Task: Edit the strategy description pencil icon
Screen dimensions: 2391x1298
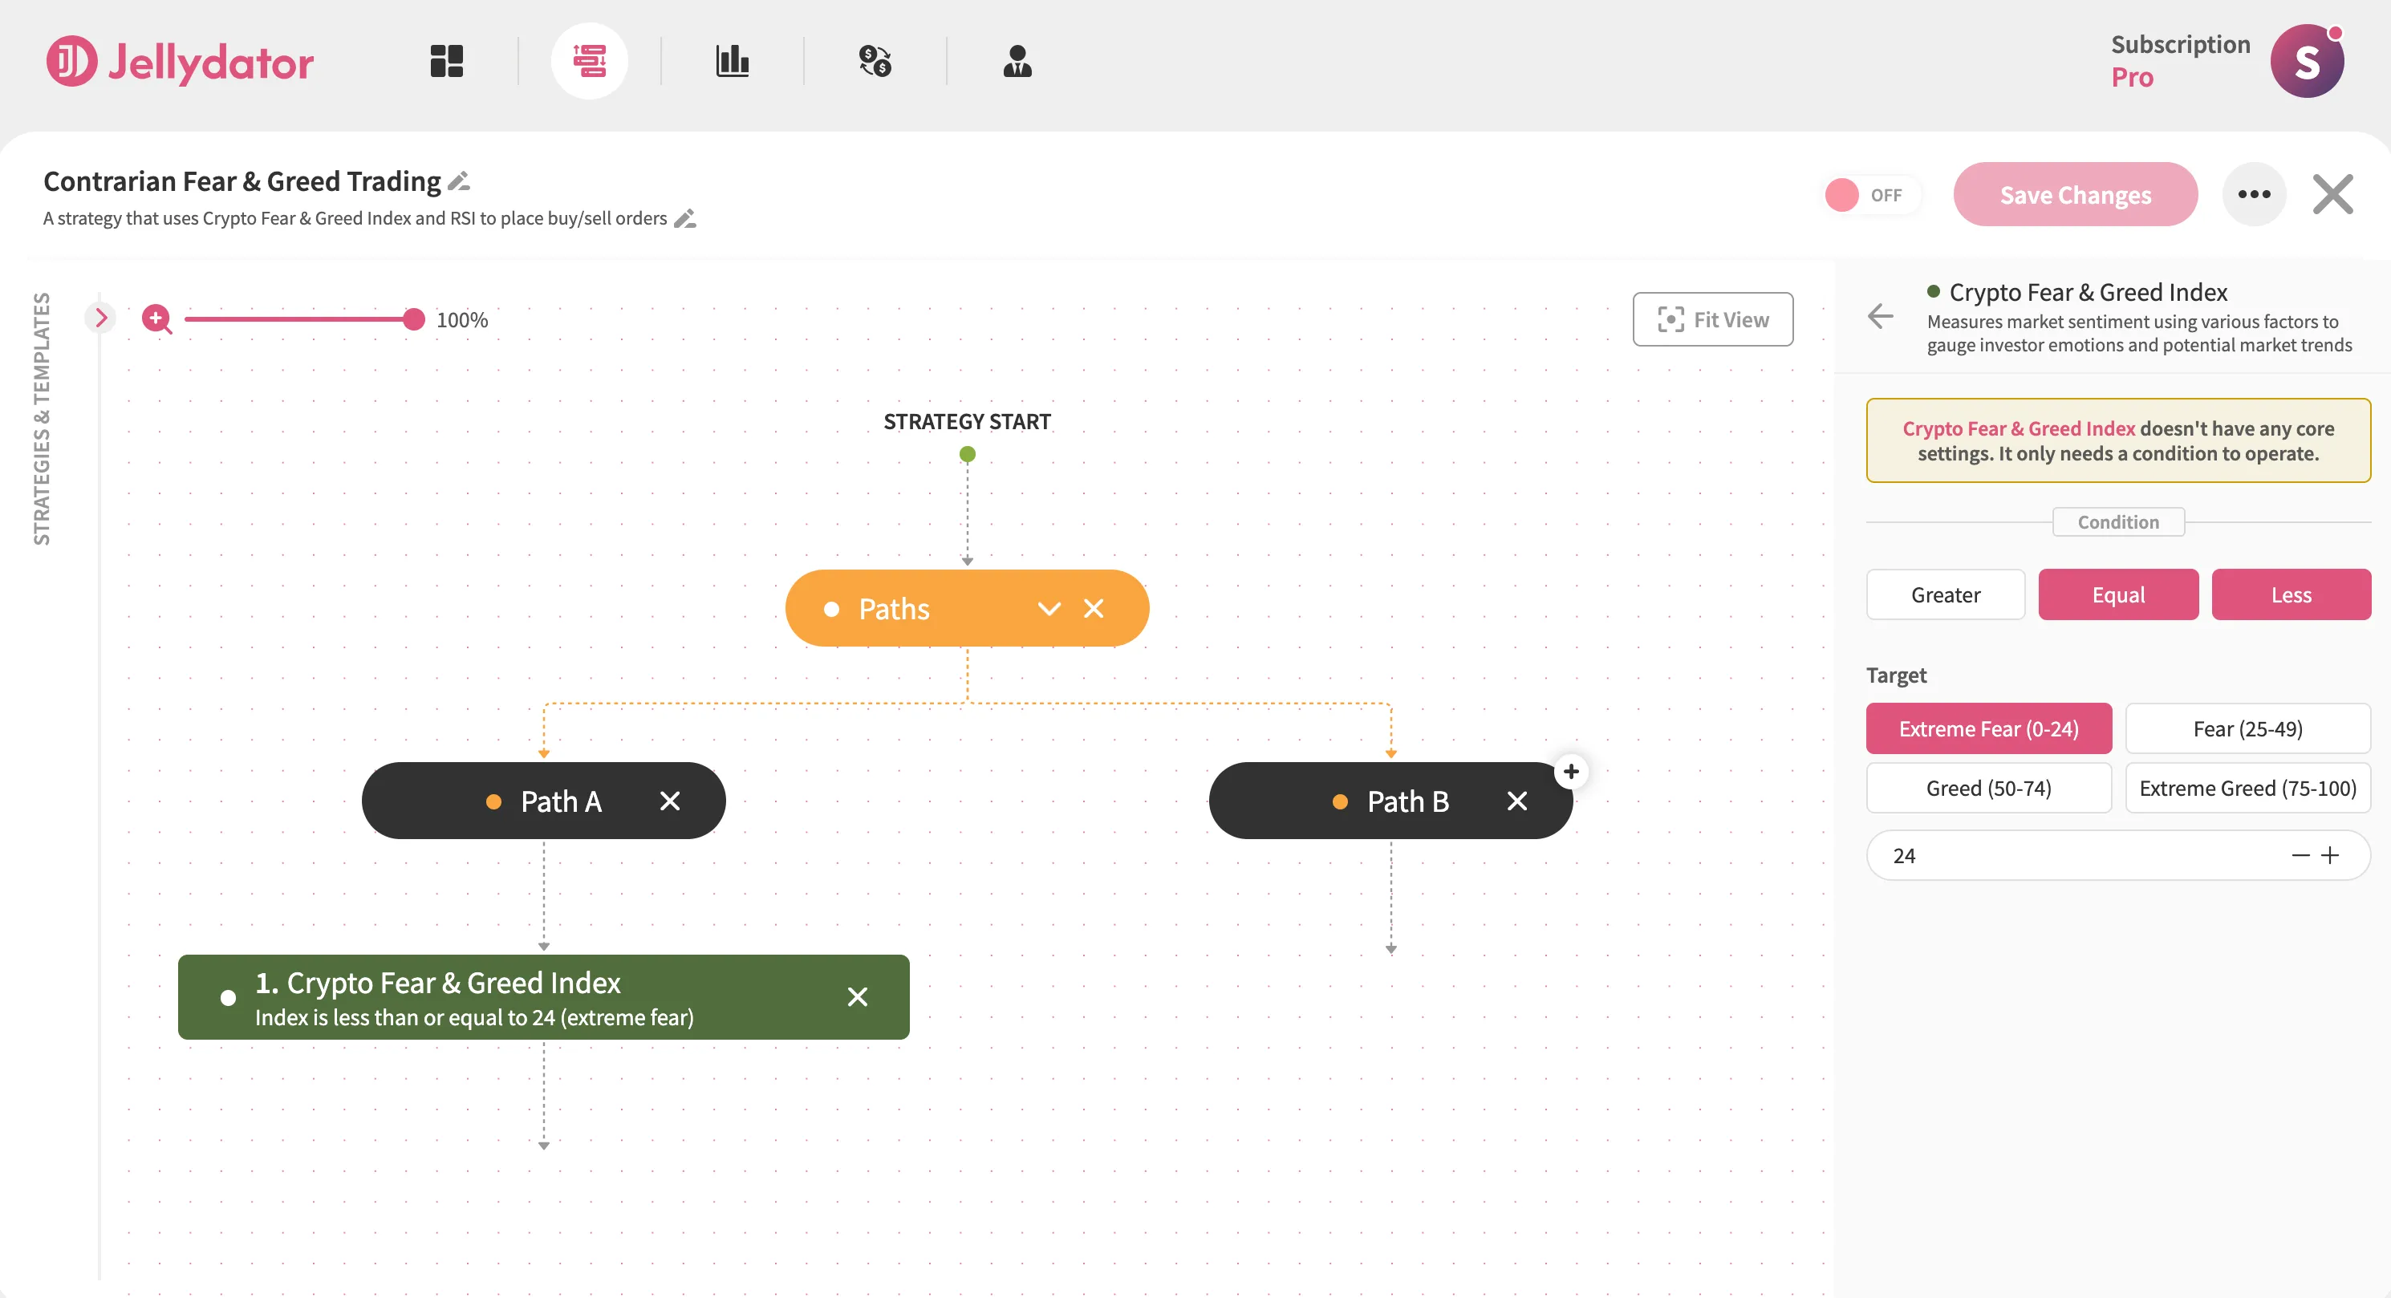Action: (x=685, y=219)
